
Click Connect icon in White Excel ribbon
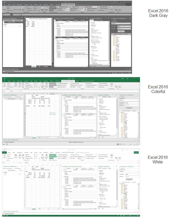(x=5, y=155)
